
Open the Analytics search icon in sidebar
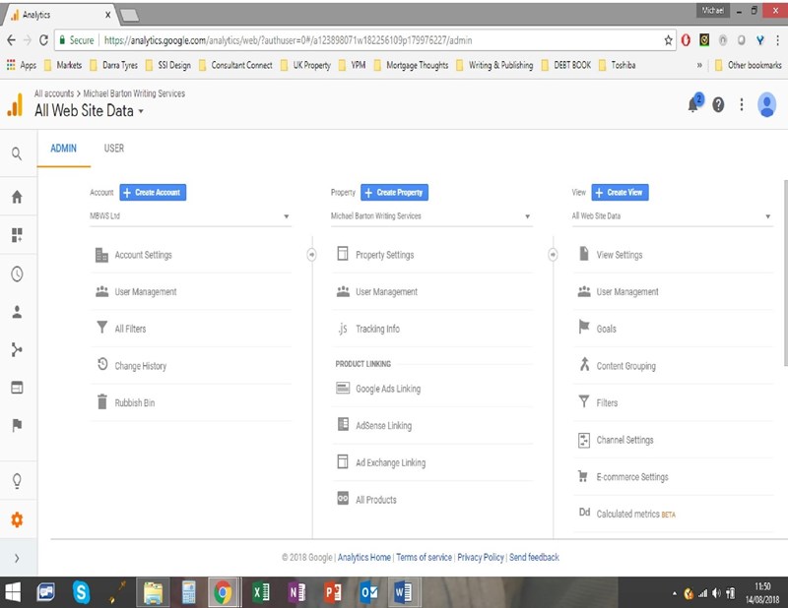[17, 153]
